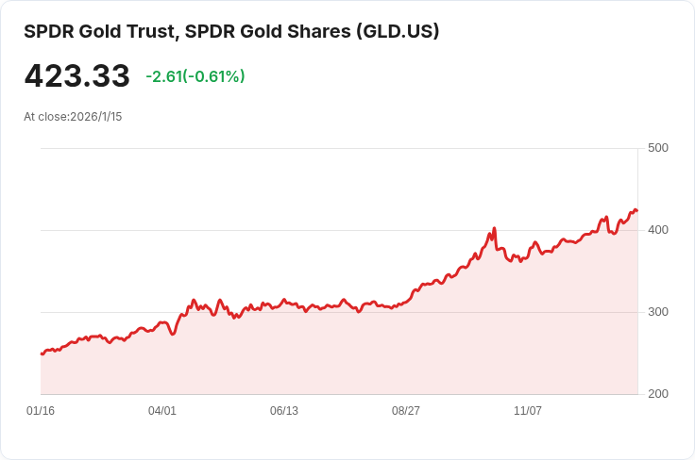The width and height of the screenshot is (695, 460).
Task: Click the 06/13 x-axis date label
Action: pos(284,411)
